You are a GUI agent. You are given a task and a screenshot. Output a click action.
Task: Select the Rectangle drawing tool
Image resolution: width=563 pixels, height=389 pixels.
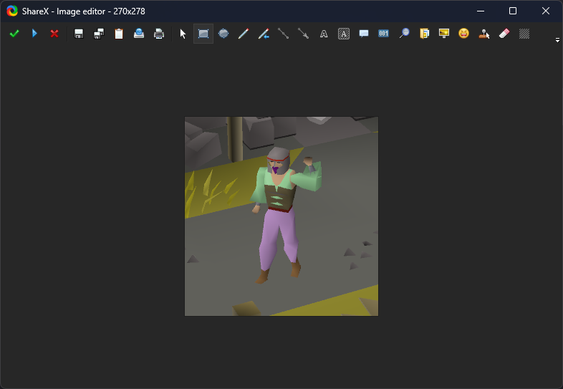coord(203,34)
